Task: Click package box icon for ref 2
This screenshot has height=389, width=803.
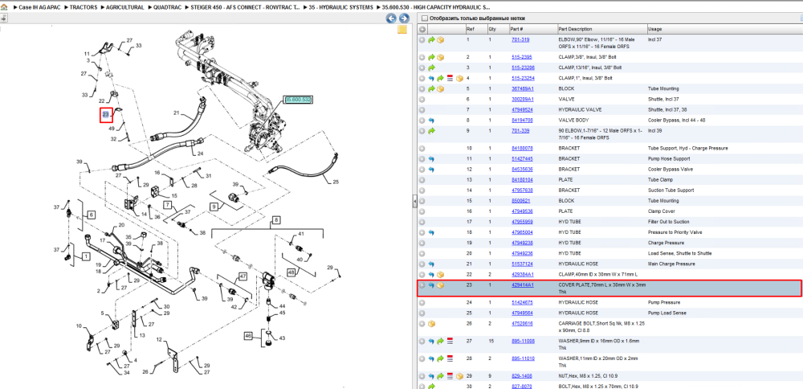Action: click(440, 57)
